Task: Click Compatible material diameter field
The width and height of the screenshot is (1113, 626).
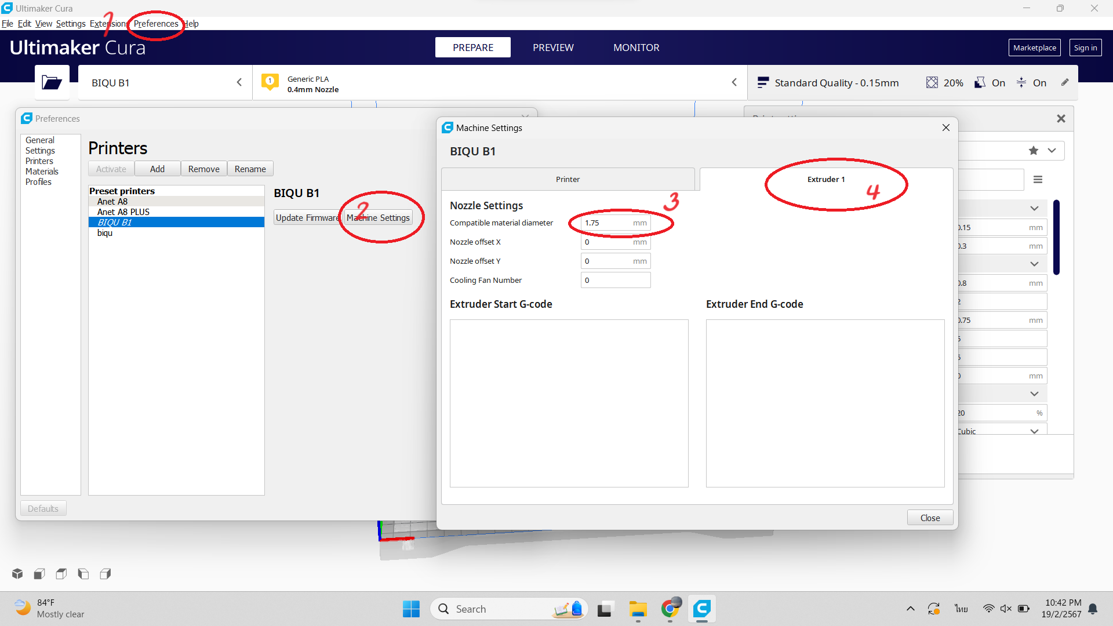Action: pyautogui.click(x=616, y=223)
